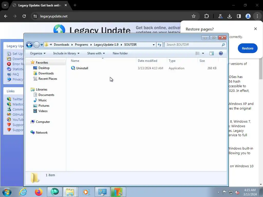Viewport: 263px width, 197px height.
Task: Open Windows Media Player from taskbar
Action: [x=86, y=192]
